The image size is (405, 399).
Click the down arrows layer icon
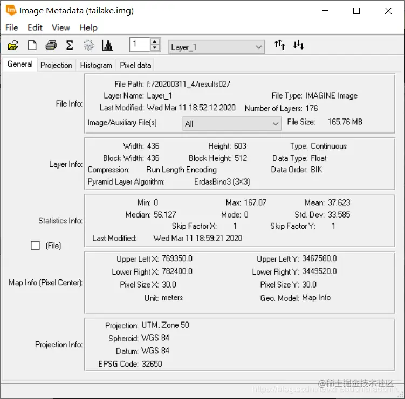[299, 45]
